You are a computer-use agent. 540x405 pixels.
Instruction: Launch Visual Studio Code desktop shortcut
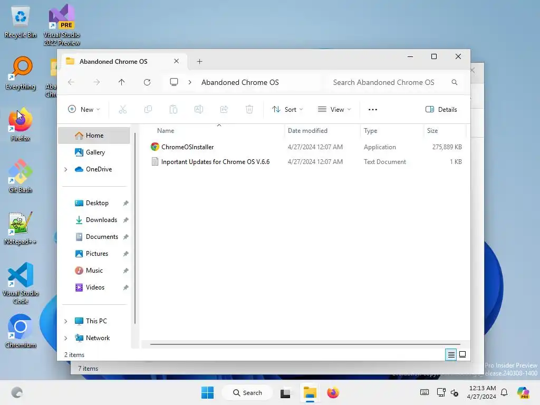(21, 283)
